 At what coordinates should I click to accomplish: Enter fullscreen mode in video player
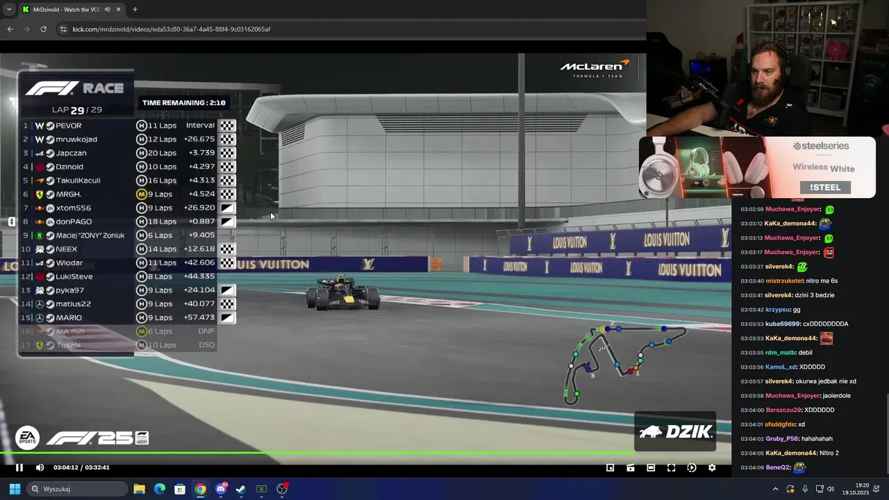671,467
